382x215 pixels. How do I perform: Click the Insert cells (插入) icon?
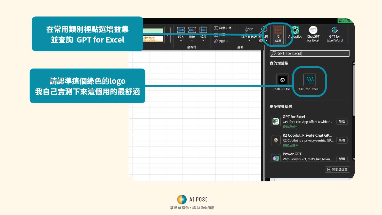pos(181,30)
